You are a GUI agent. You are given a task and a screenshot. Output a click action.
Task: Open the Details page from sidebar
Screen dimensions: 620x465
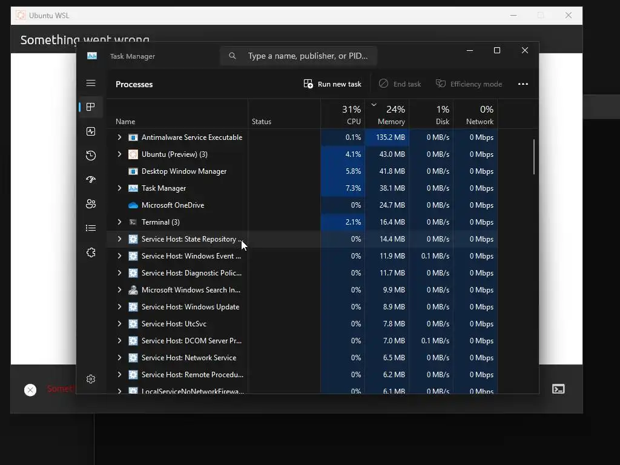pos(91,228)
